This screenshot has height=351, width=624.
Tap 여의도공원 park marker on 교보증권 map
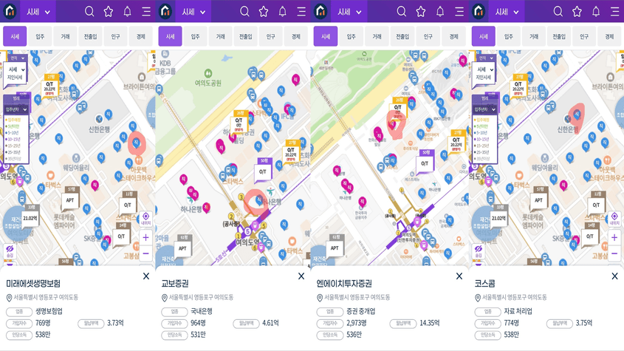[x=208, y=73]
